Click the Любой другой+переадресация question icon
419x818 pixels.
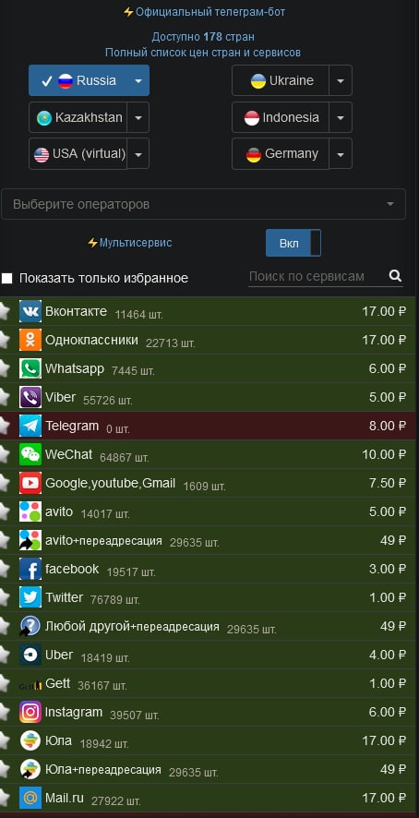click(x=30, y=626)
